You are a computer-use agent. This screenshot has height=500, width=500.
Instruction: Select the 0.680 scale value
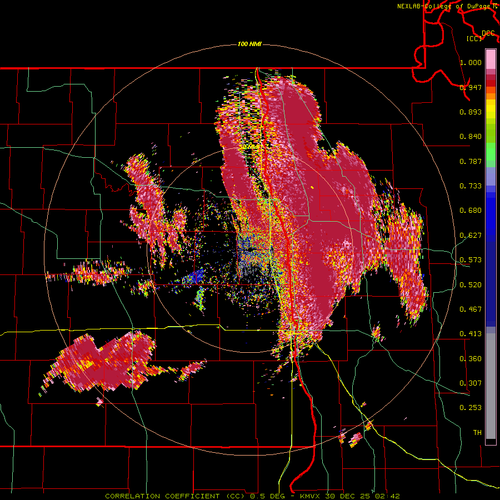point(471,211)
